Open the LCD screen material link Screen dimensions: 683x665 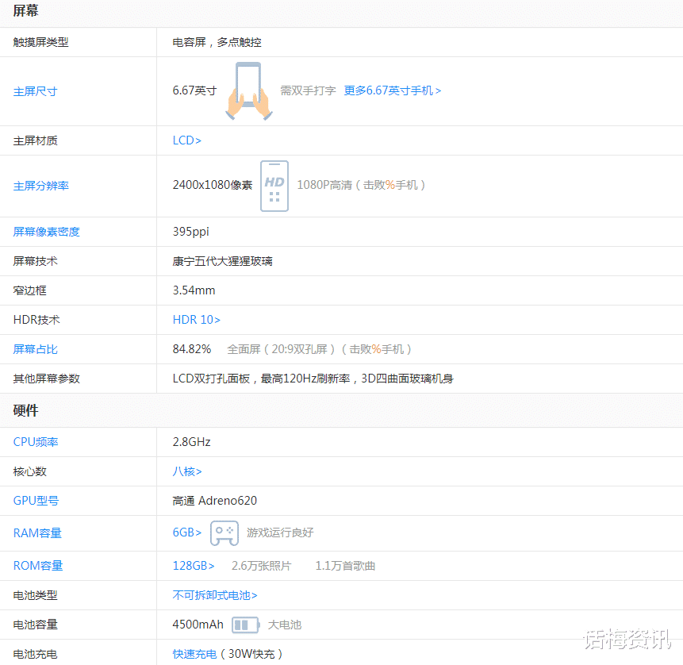point(185,140)
